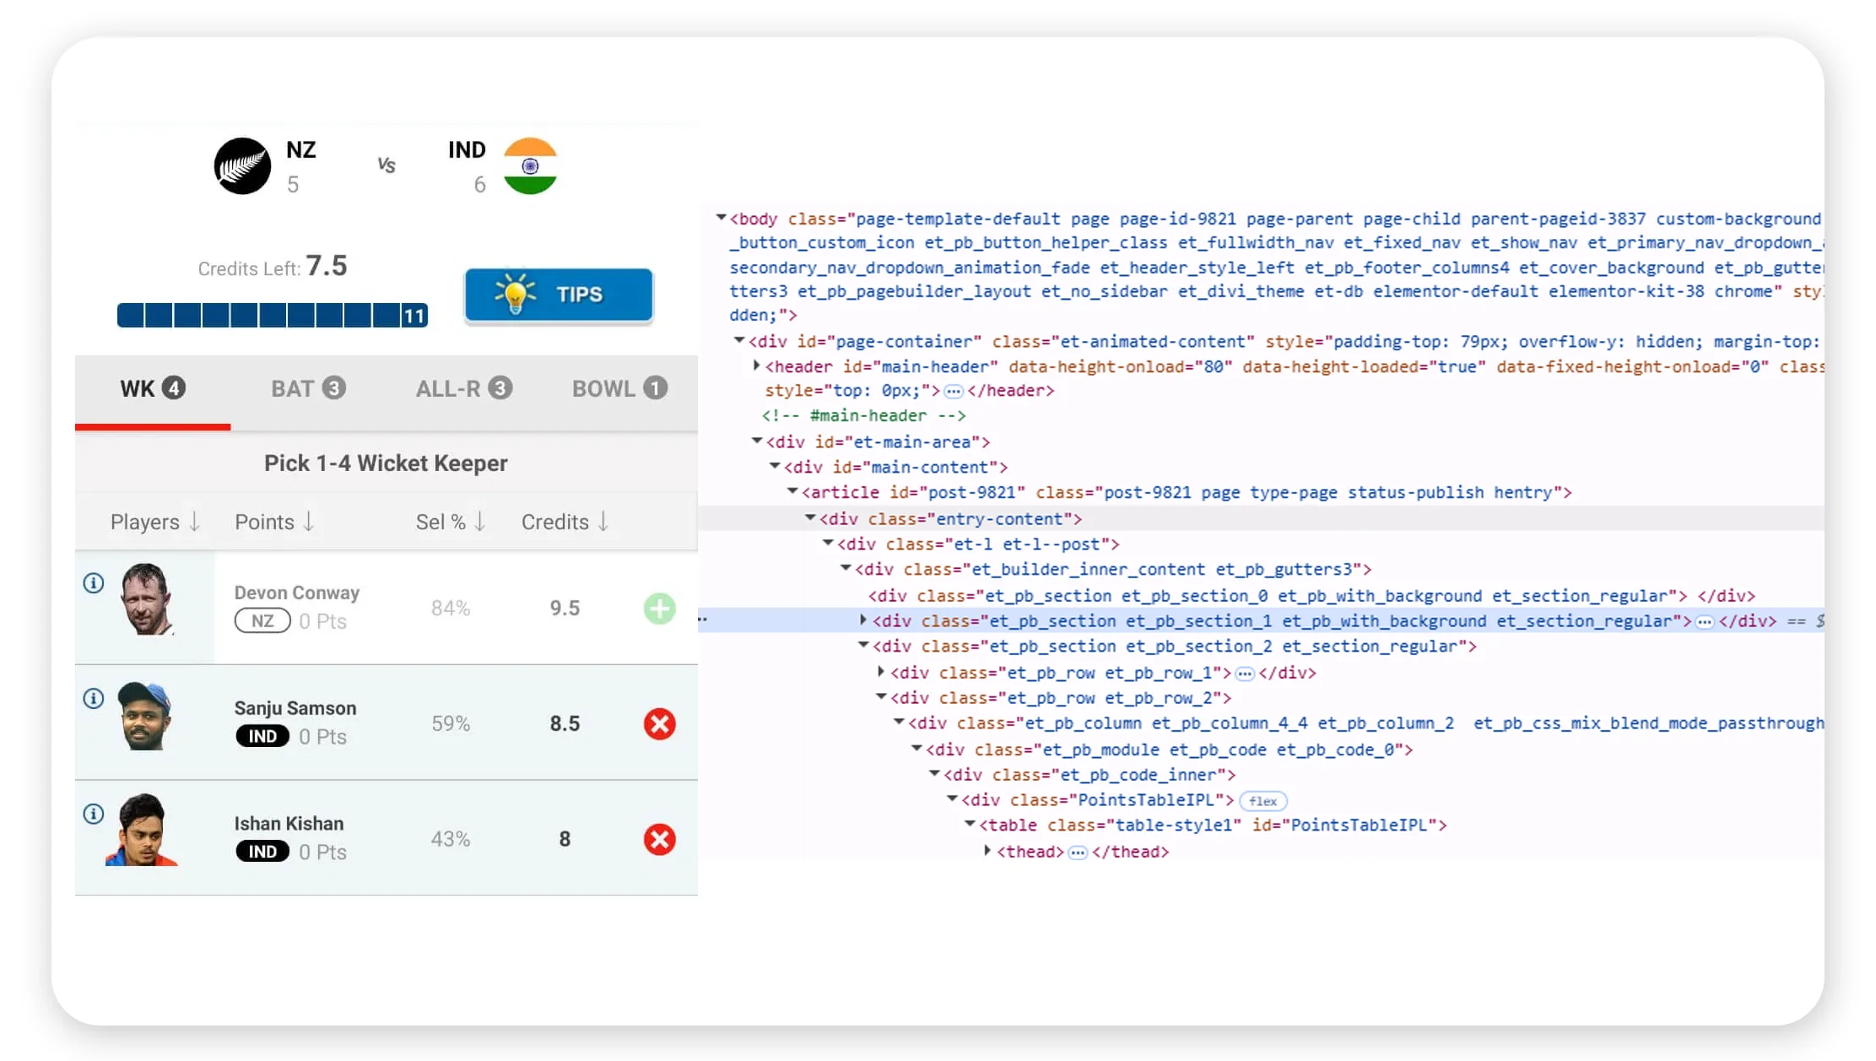
Task: Click Devon Conway's 9.5 credits value
Action: pos(565,609)
